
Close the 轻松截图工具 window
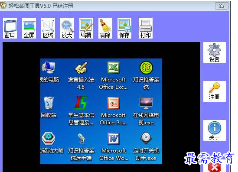(x=222, y=6)
